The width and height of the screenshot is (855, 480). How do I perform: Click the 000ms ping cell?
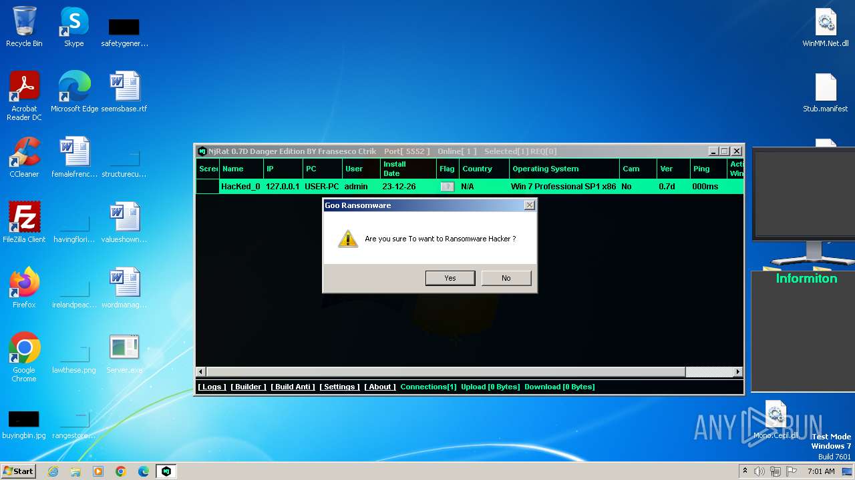(705, 187)
